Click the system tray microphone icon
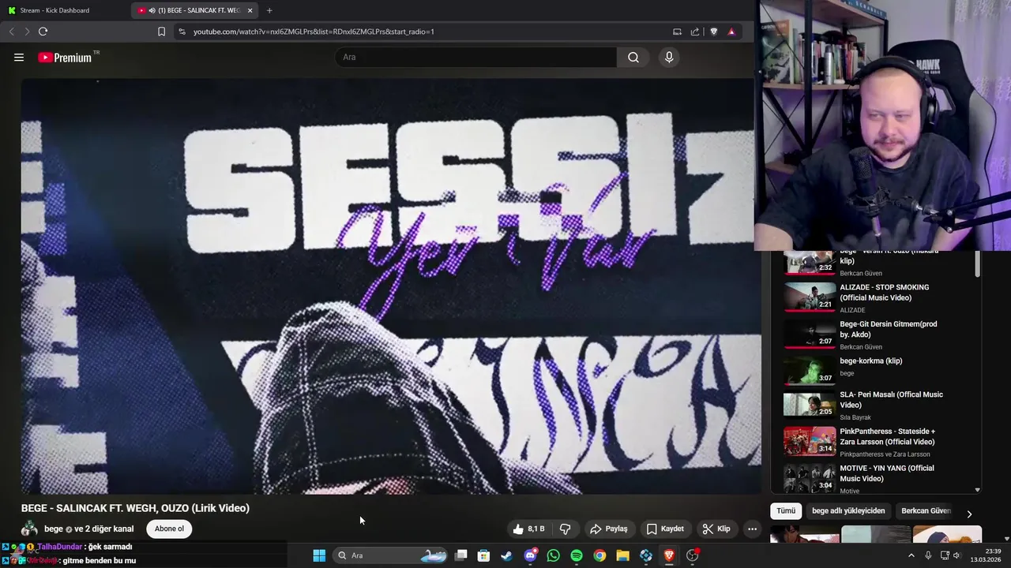The width and height of the screenshot is (1011, 568). [x=928, y=555]
